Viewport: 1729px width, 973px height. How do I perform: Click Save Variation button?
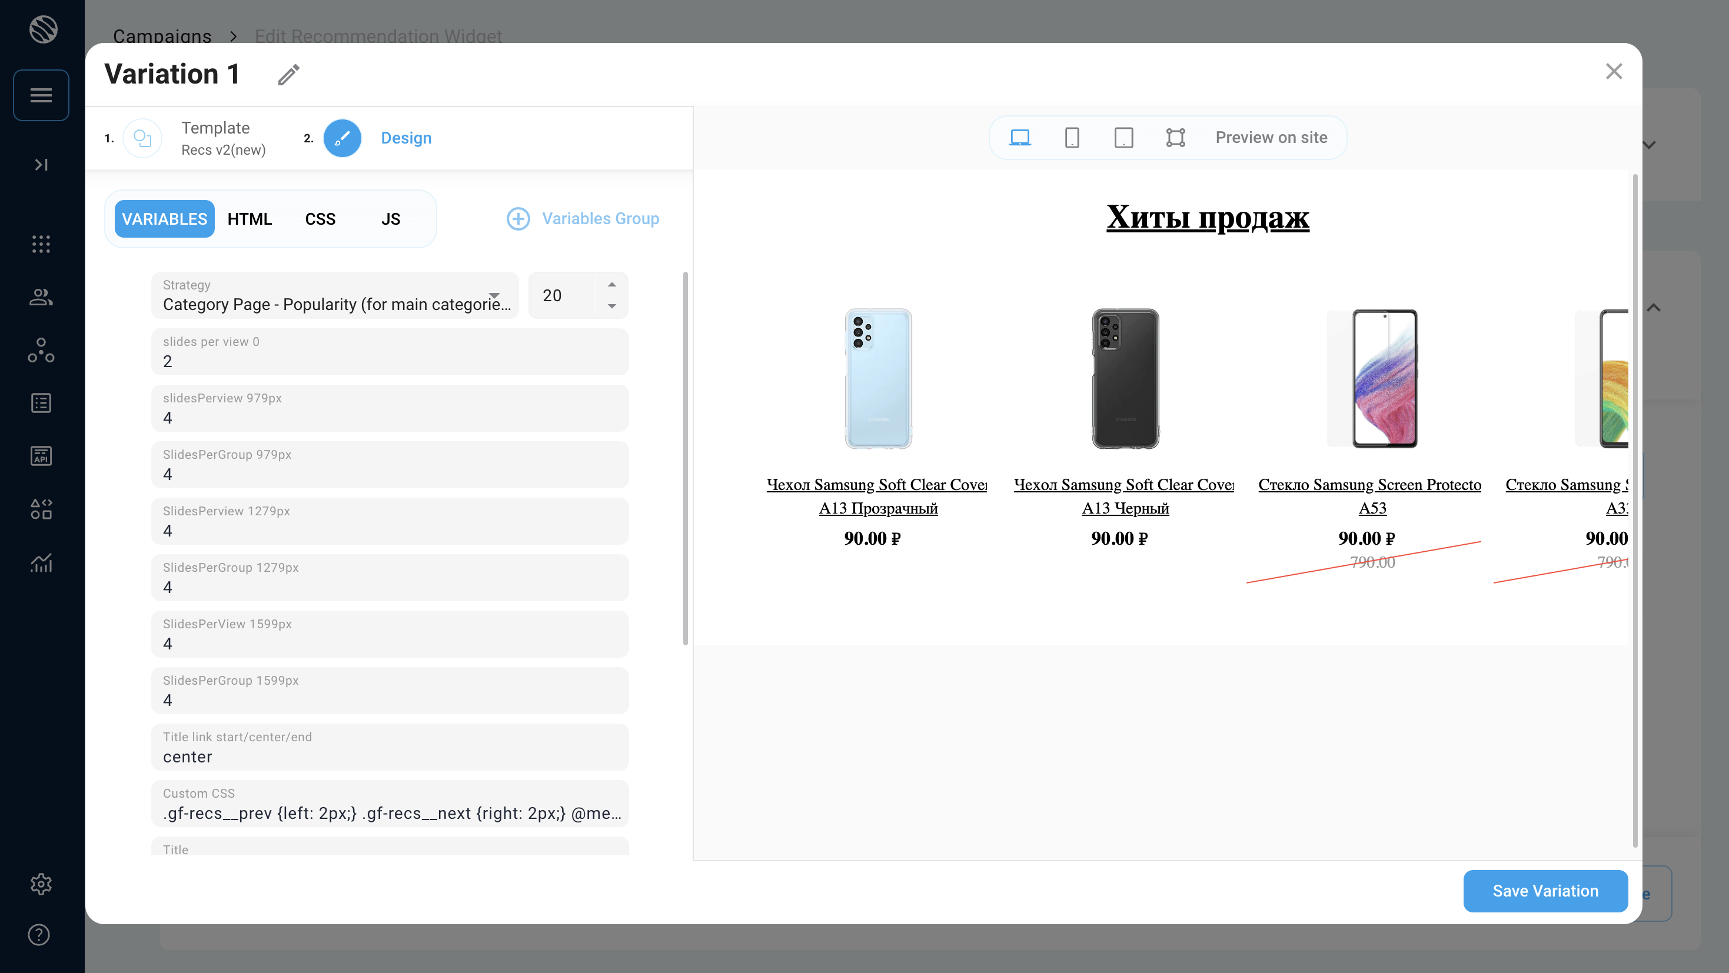pyautogui.click(x=1545, y=891)
